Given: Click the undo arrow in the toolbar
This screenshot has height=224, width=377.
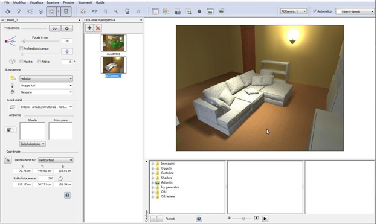Looking at the screenshot, I should tap(94, 11).
